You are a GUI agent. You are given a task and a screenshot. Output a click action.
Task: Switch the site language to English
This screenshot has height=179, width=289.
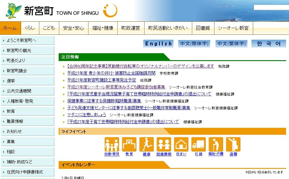tap(158, 44)
